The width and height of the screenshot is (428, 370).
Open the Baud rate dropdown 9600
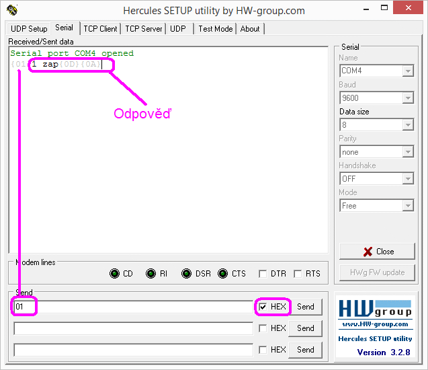coord(377,98)
